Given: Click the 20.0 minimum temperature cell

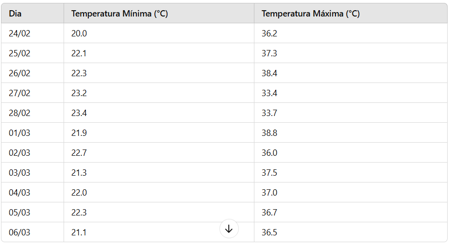Looking at the screenshot, I should pos(159,33).
